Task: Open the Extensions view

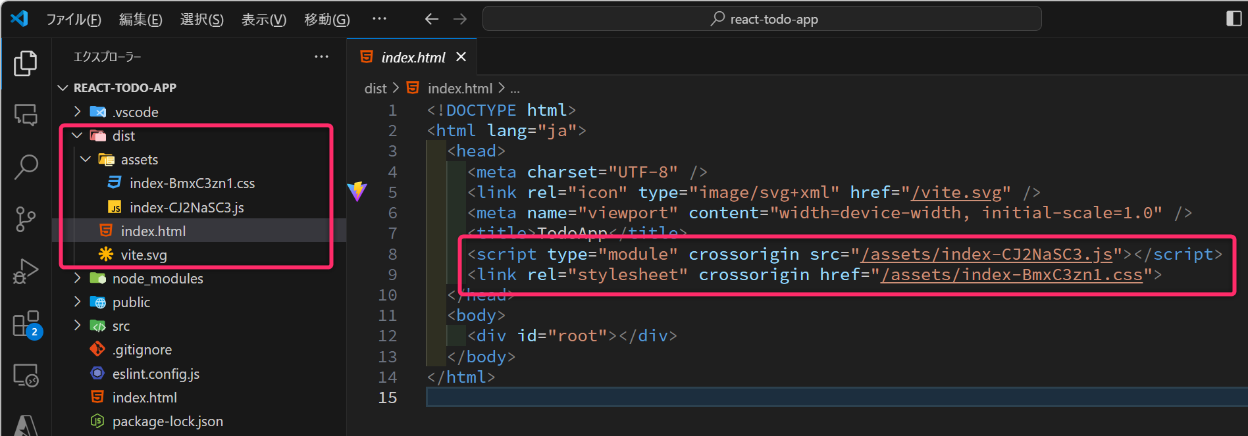Action: 26,324
